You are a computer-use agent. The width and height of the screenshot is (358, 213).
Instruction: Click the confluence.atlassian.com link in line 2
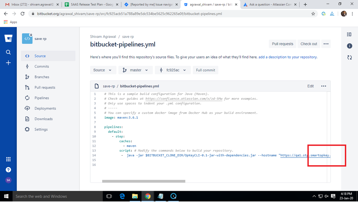[184, 99]
